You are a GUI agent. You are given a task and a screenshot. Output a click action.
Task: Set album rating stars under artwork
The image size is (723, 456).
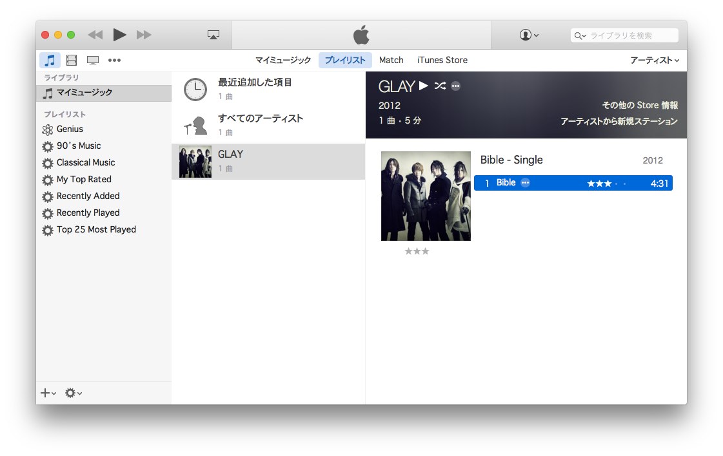417,251
